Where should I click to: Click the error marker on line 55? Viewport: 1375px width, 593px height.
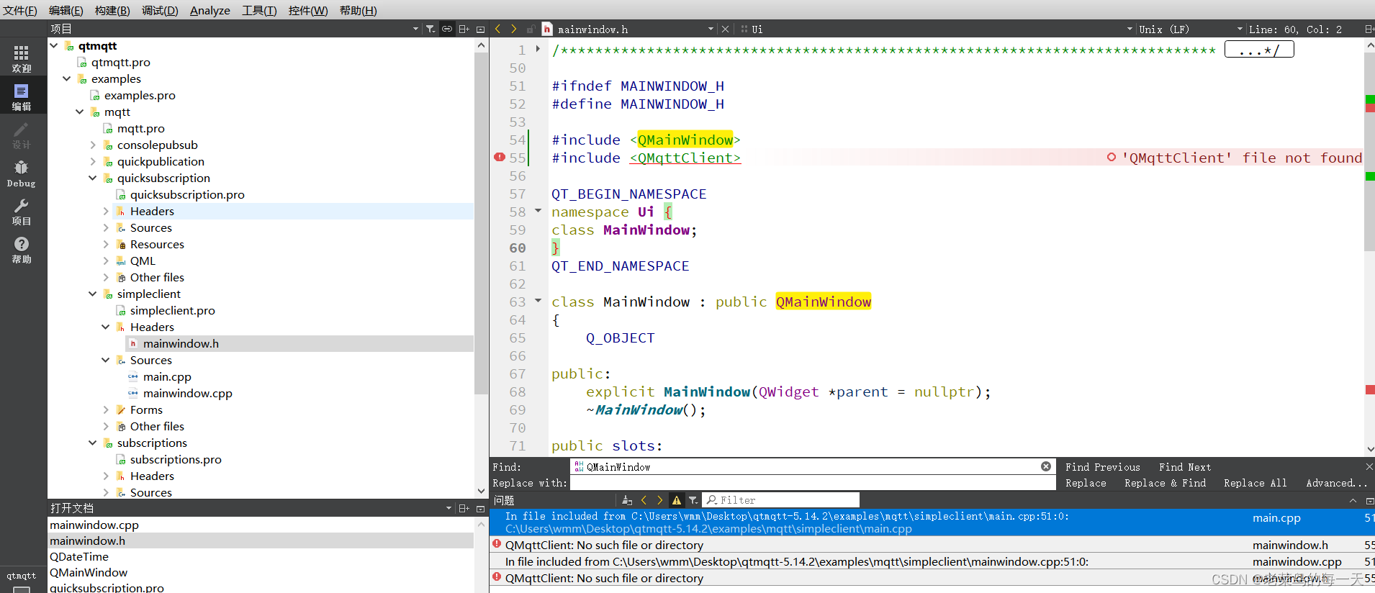click(x=499, y=157)
